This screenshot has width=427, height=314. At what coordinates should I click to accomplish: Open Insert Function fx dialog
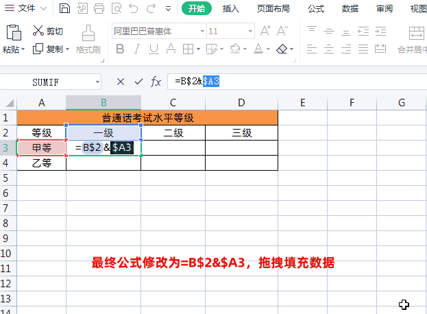click(156, 81)
